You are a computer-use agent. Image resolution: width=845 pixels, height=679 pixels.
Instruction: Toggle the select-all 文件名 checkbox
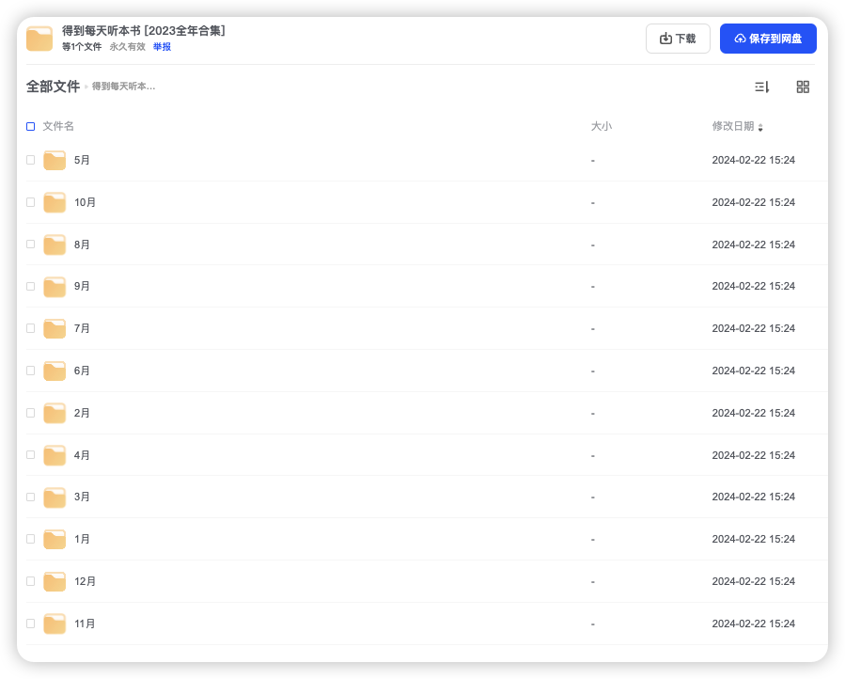coord(31,126)
